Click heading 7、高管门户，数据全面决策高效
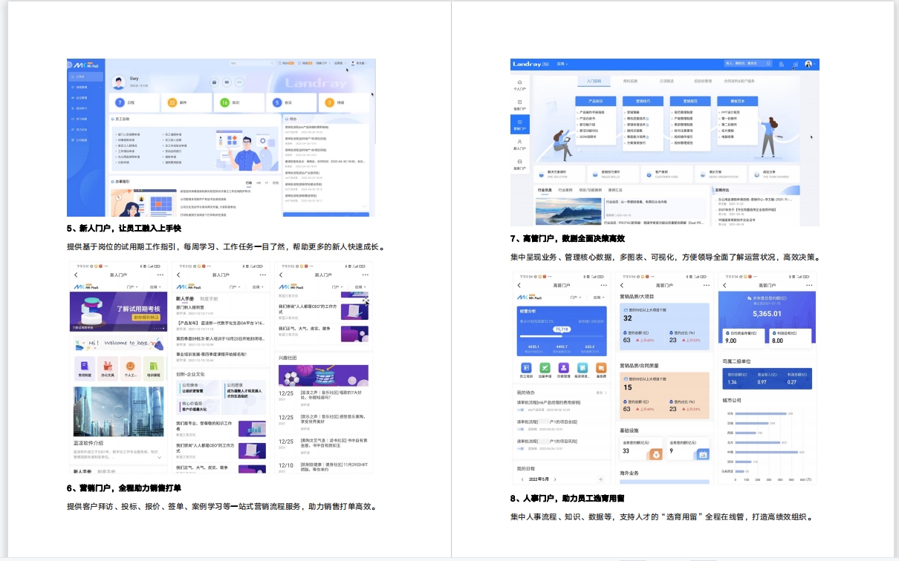Viewport: 899px width, 561px height. point(567,238)
